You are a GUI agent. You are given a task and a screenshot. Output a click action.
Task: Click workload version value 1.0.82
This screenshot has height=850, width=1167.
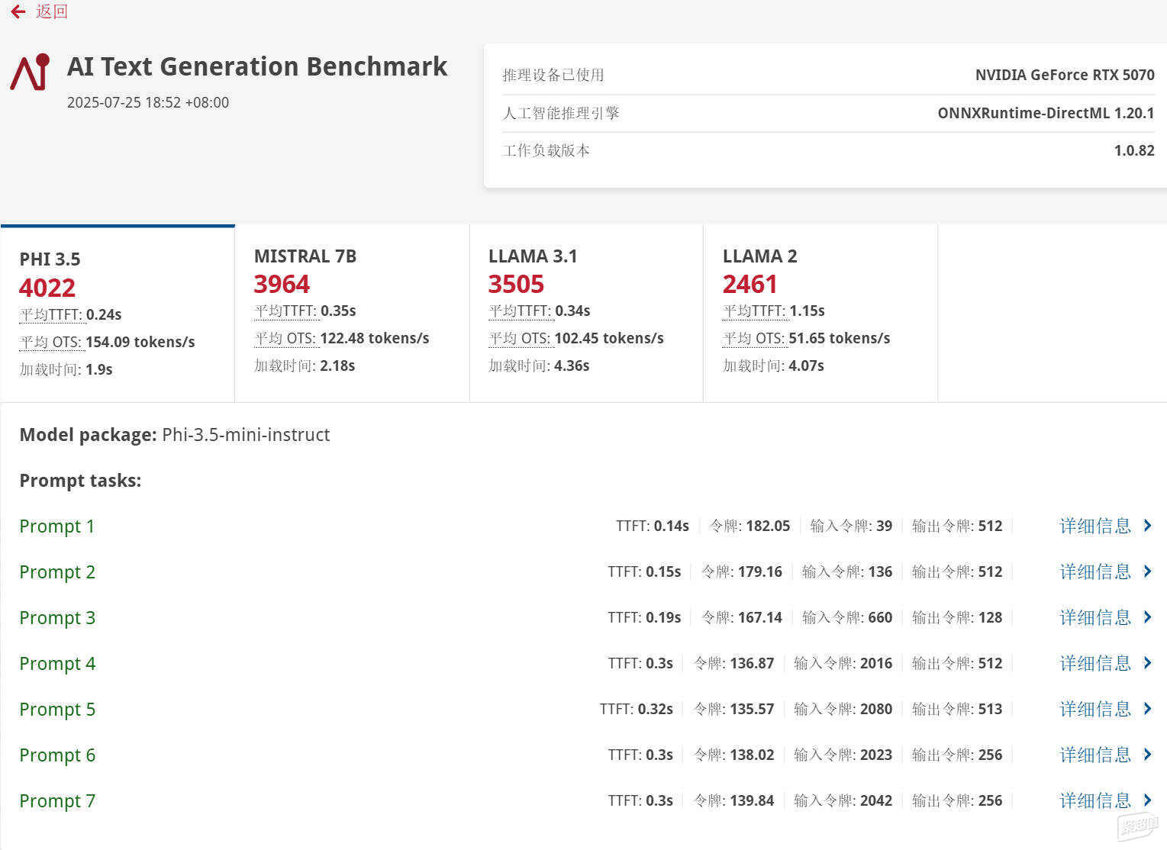point(1134,150)
